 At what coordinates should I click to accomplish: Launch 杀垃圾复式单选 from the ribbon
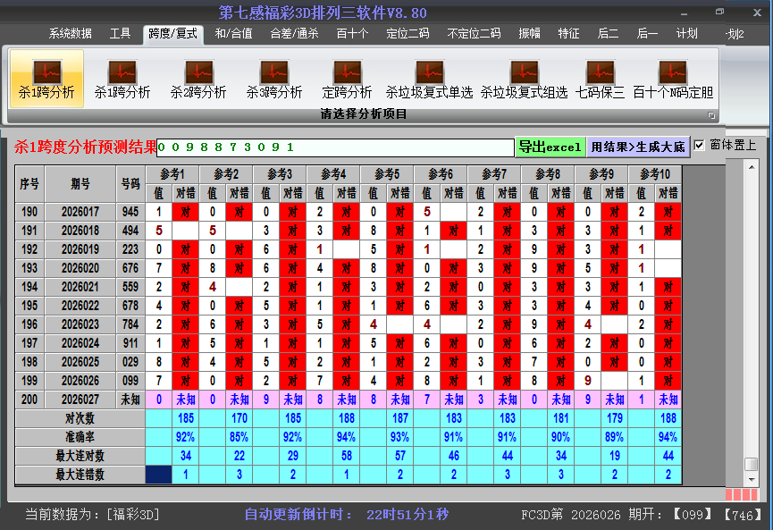pyautogui.click(x=429, y=79)
